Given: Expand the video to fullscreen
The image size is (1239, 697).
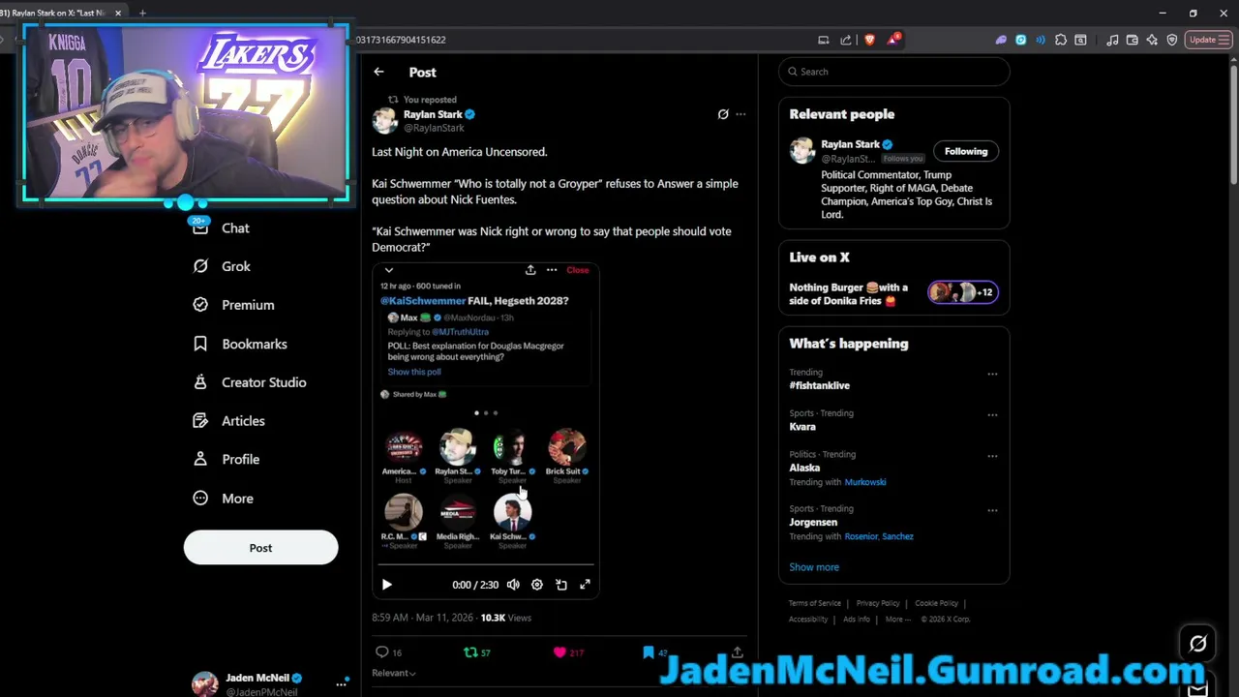Looking at the screenshot, I should pos(585,585).
